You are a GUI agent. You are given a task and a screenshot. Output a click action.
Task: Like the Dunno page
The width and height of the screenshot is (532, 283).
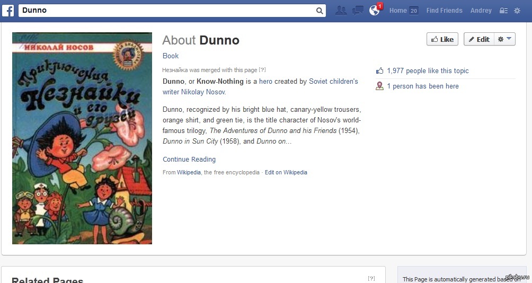[442, 39]
